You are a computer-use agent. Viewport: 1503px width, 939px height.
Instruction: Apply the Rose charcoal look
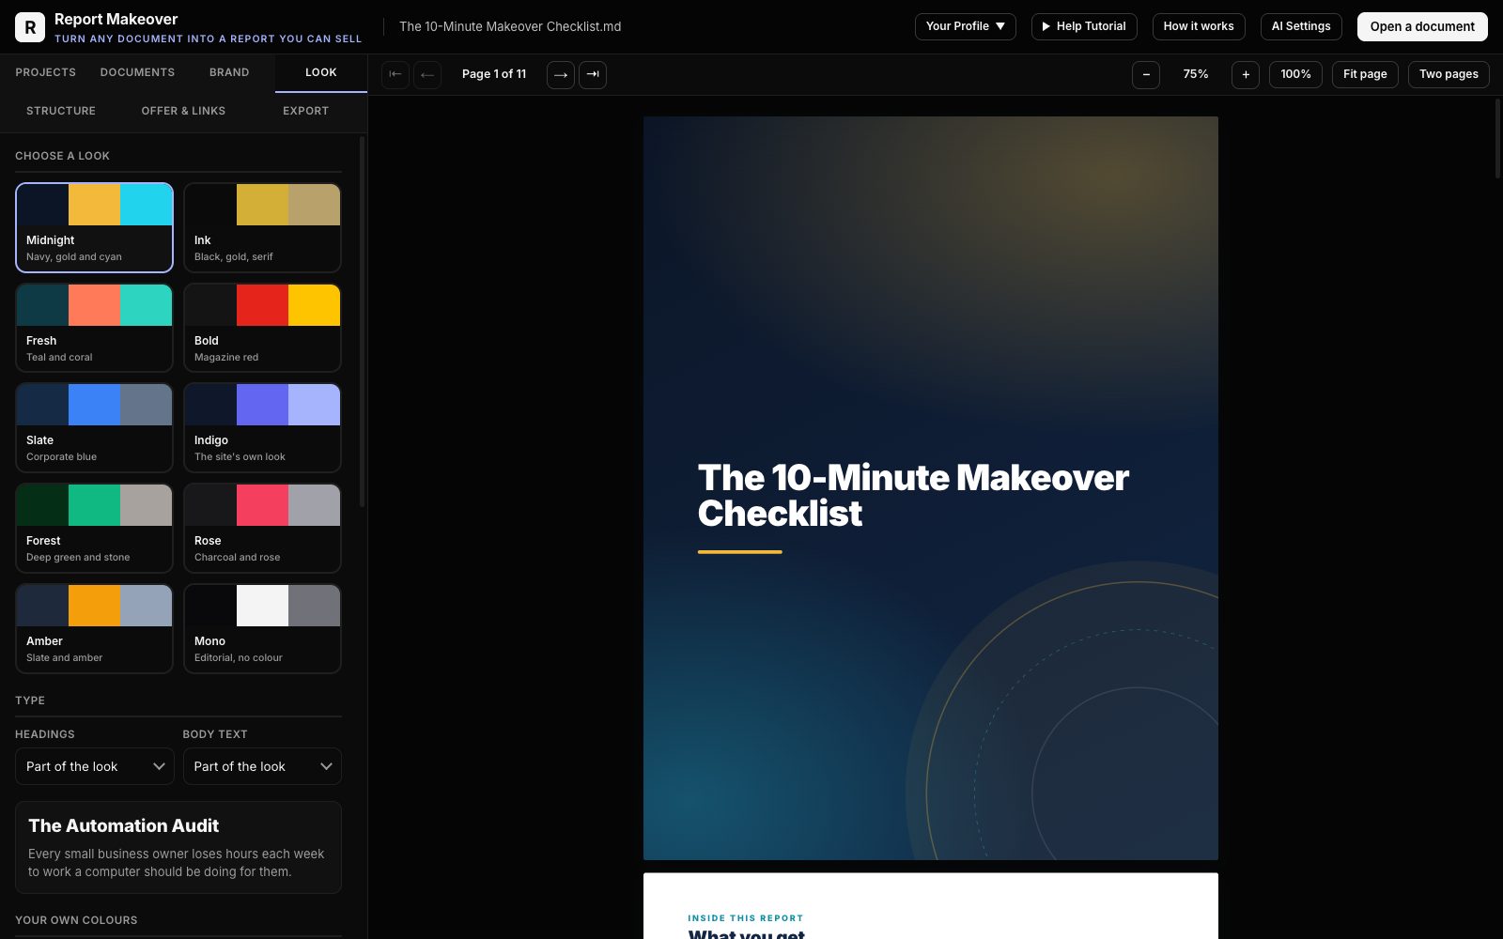262,528
